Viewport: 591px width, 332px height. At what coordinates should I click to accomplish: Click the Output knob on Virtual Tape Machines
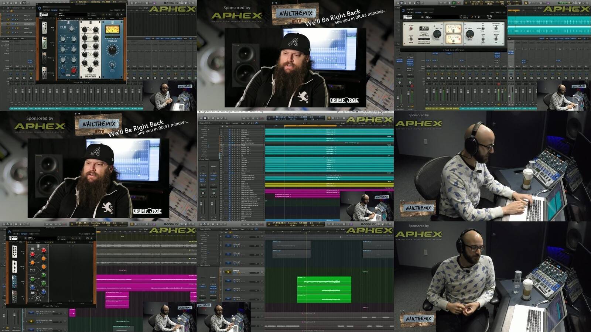point(470,34)
